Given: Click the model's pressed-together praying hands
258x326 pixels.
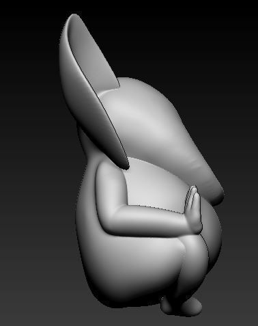Looking at the screenshot, I should click(x=194, y=210).
